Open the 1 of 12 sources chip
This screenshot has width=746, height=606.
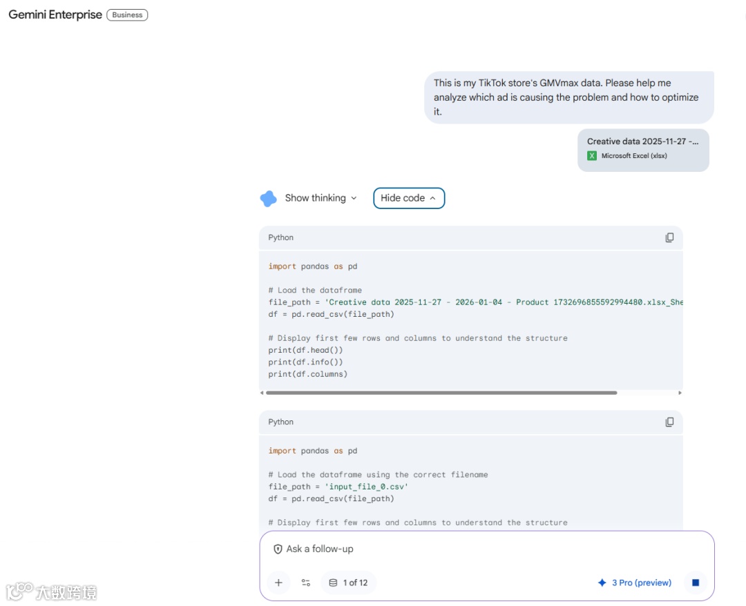pyautogui.click(x=349, y=583)
